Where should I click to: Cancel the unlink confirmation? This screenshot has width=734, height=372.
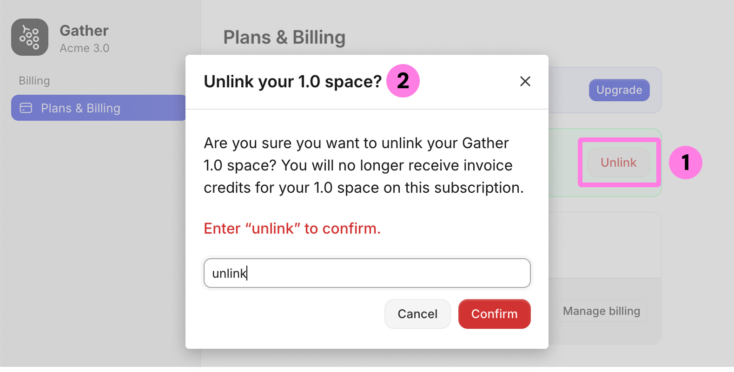(417, 314)
